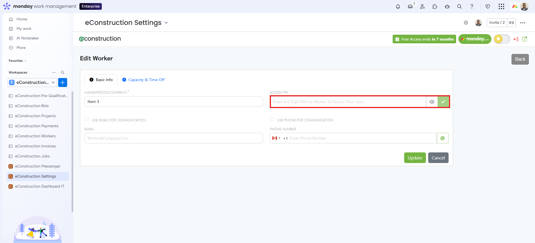Open eConstruction Workers board in sidebar
The height and width of the screenshot is (243, 535).
[35, 136]
